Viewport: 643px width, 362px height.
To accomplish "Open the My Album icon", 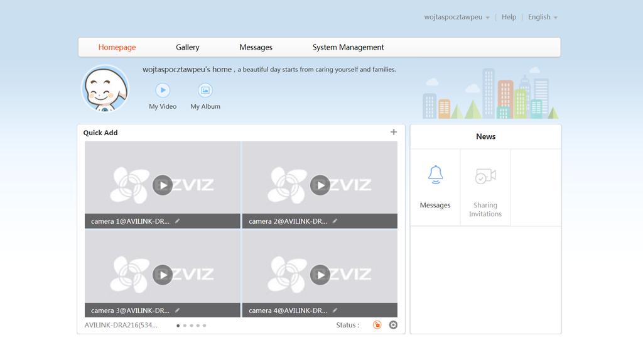I will (x=205, y=90).
